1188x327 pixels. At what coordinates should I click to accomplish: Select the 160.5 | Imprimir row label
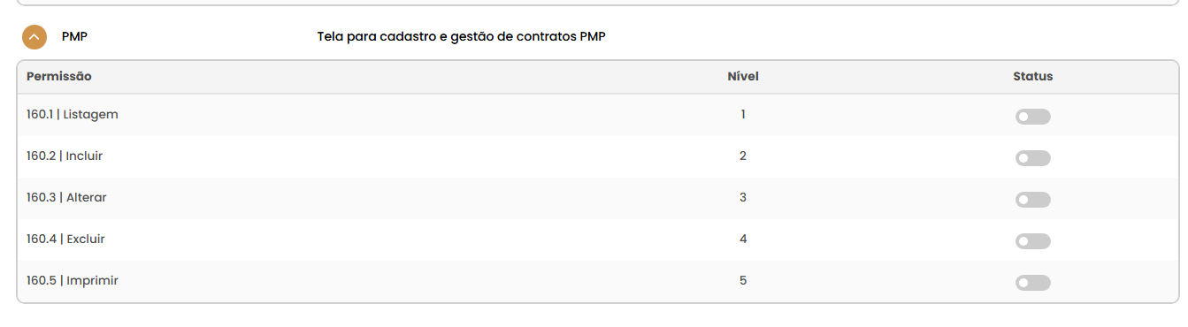pos(73,280)
